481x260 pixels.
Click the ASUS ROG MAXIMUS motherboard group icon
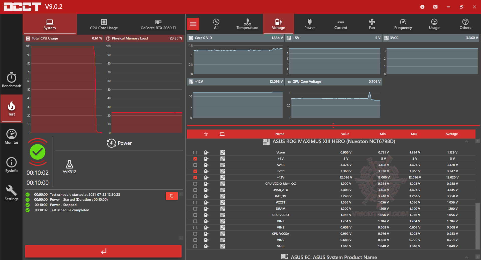pos(266,142)
